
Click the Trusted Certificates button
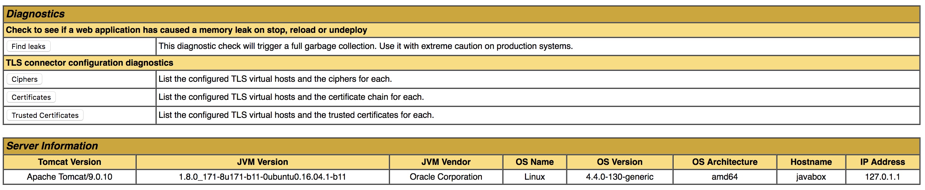click(x=45, y=115)
